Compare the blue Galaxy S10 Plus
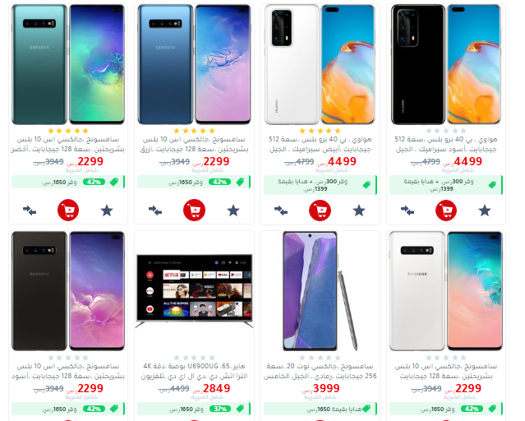The image size is (525, 421). coord(155,210)
